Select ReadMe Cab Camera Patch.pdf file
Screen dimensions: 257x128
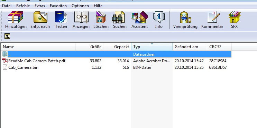tap(37, 61)
